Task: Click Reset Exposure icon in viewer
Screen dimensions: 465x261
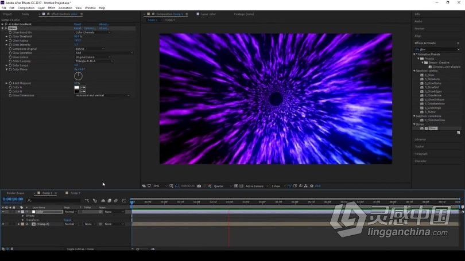Action: (x=312, y=186)
